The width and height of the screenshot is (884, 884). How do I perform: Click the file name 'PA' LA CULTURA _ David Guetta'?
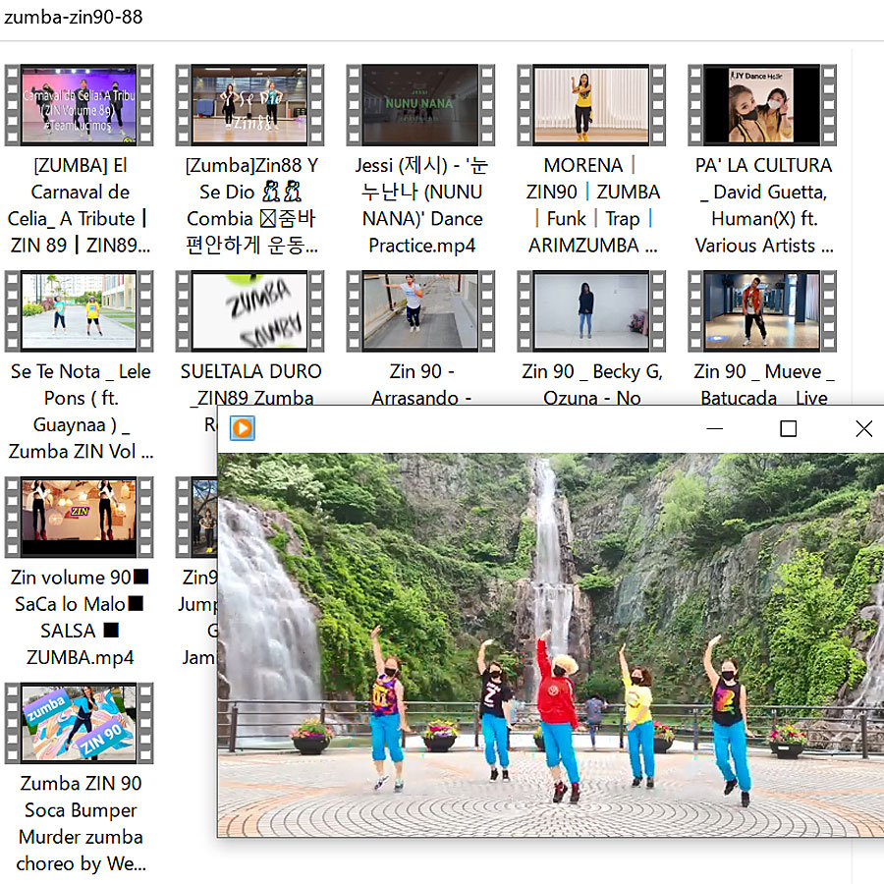click(763, 205)
